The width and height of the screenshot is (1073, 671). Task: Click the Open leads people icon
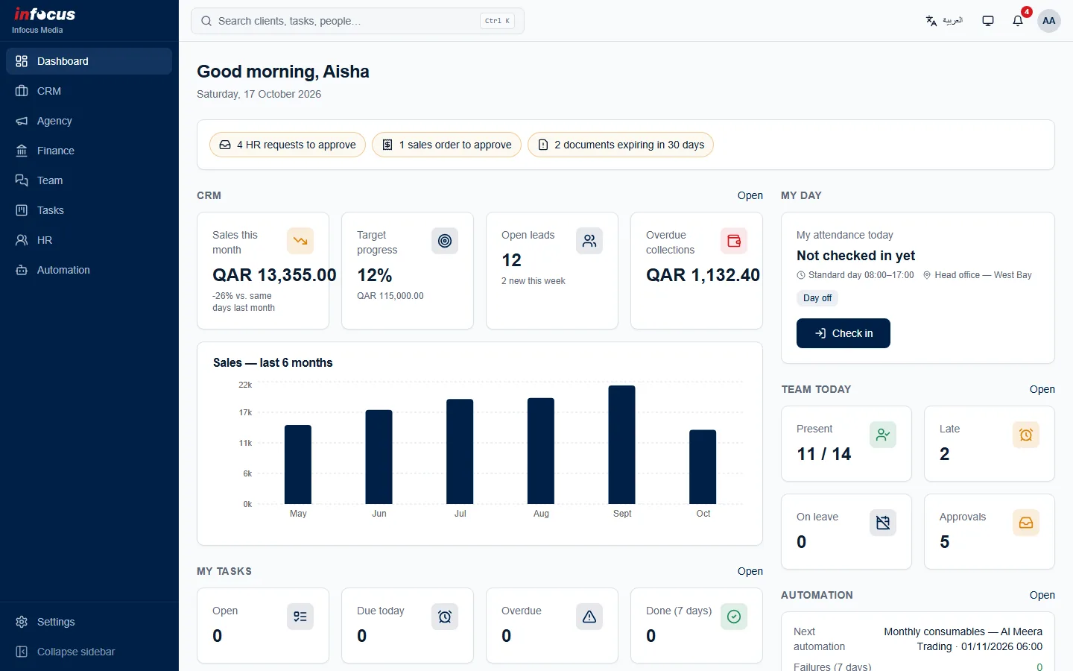pos(589,241)
